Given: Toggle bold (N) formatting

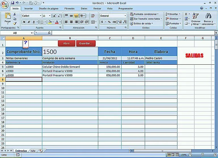Looking at the screenshot, I should (24, 22).
